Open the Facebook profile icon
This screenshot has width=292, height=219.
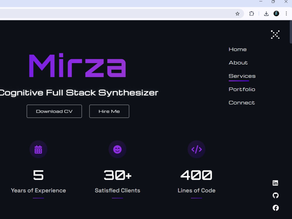coord(276,208)
